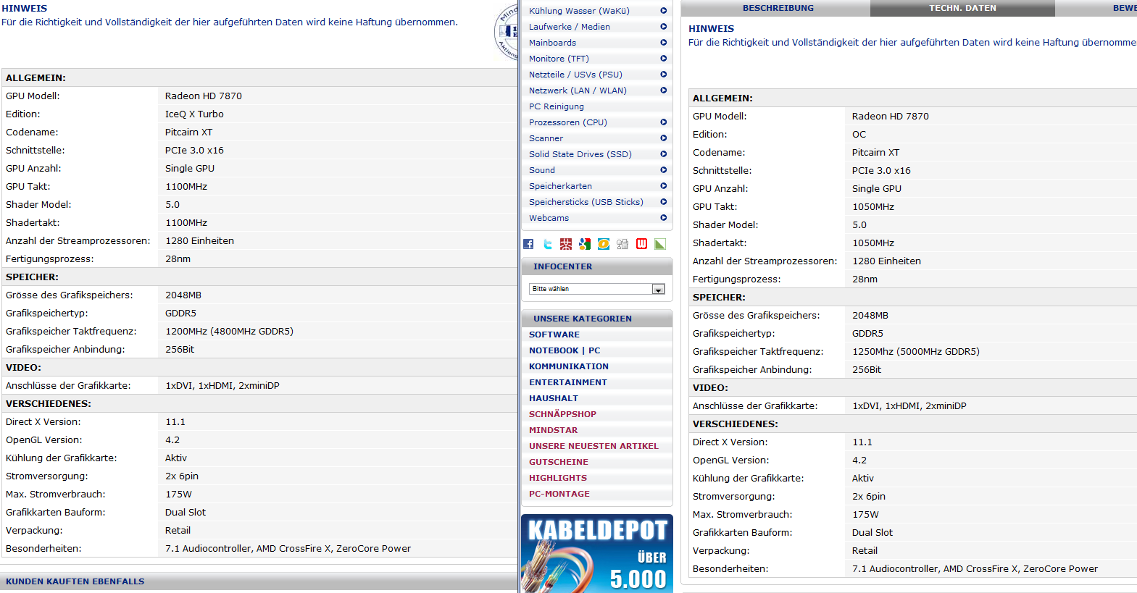The image size is (1137, 593).
Task: Click the PC category link after NOTEBOOK
Action: [594, 350]
